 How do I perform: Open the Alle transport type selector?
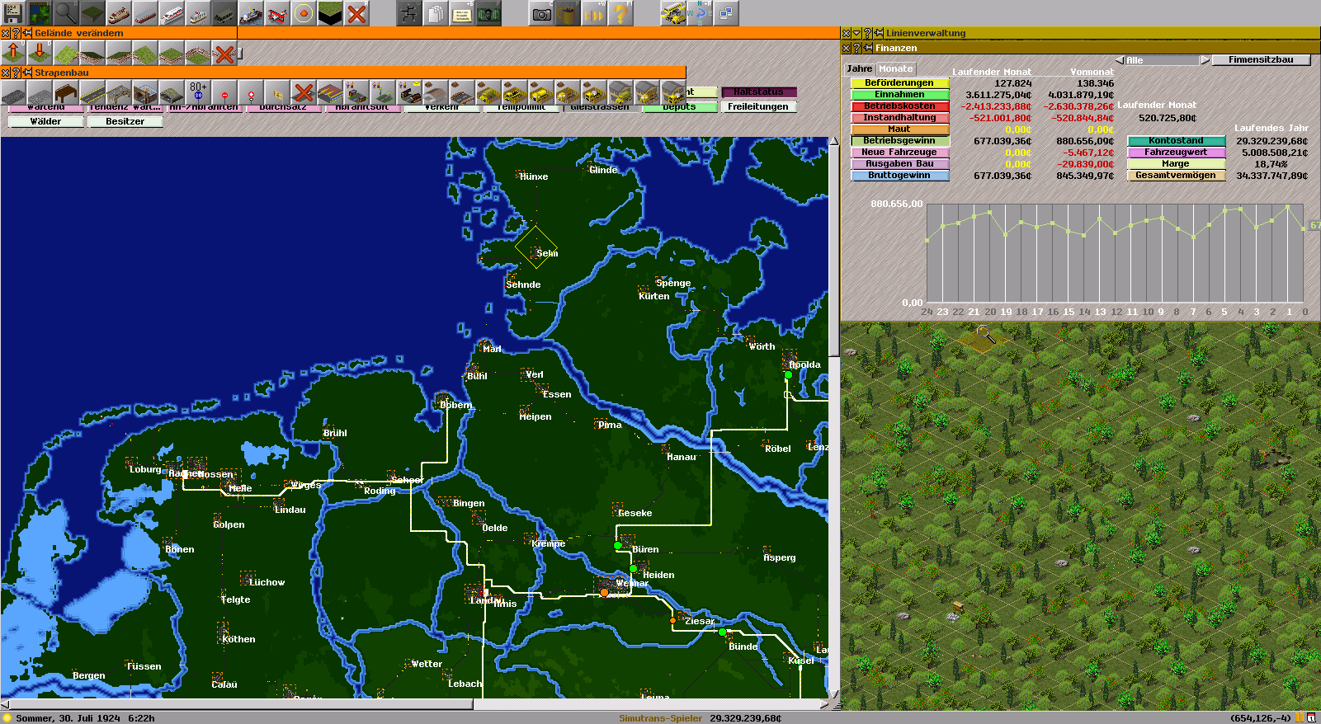tap(1162, 60)
